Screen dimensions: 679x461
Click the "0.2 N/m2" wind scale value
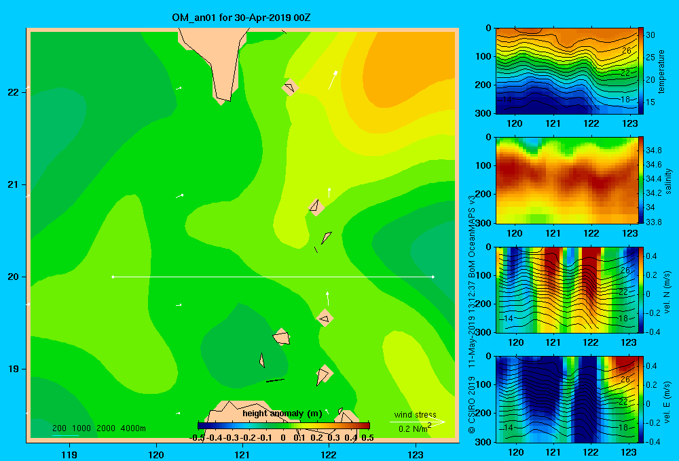tap(415, 428)
